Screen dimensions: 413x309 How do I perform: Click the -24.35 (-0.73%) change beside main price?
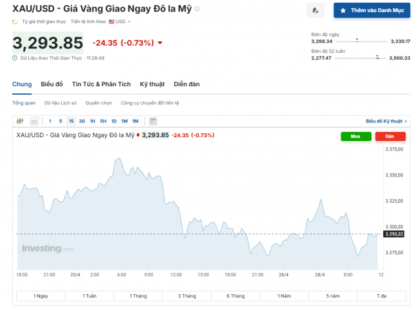click(123, 42)
